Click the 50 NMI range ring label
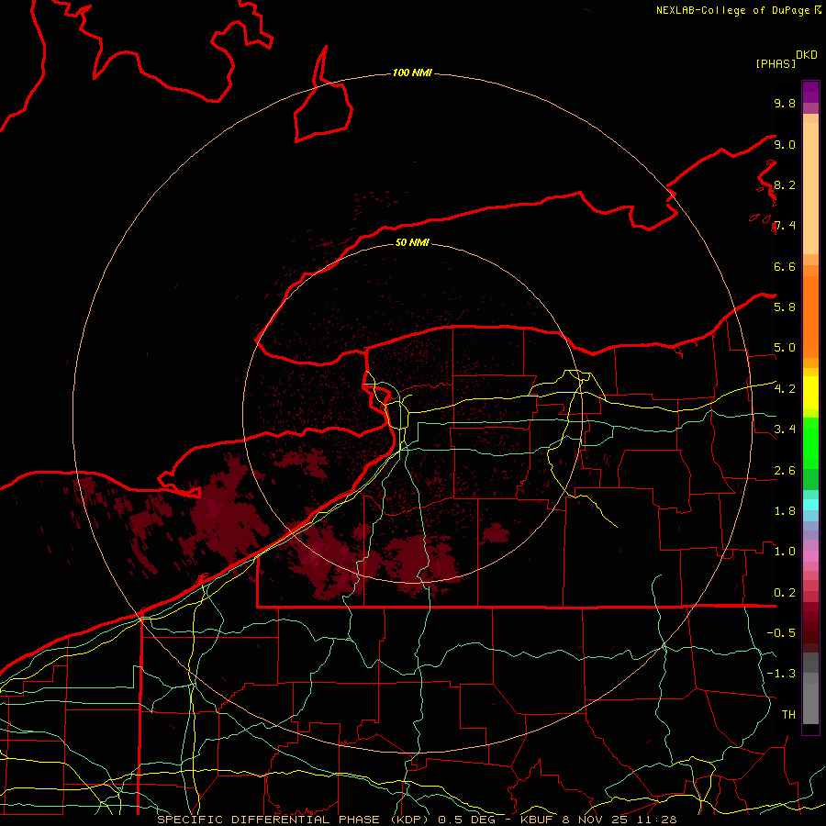The height and width of the screenshot is (826, 826). [x=412, y=242]
